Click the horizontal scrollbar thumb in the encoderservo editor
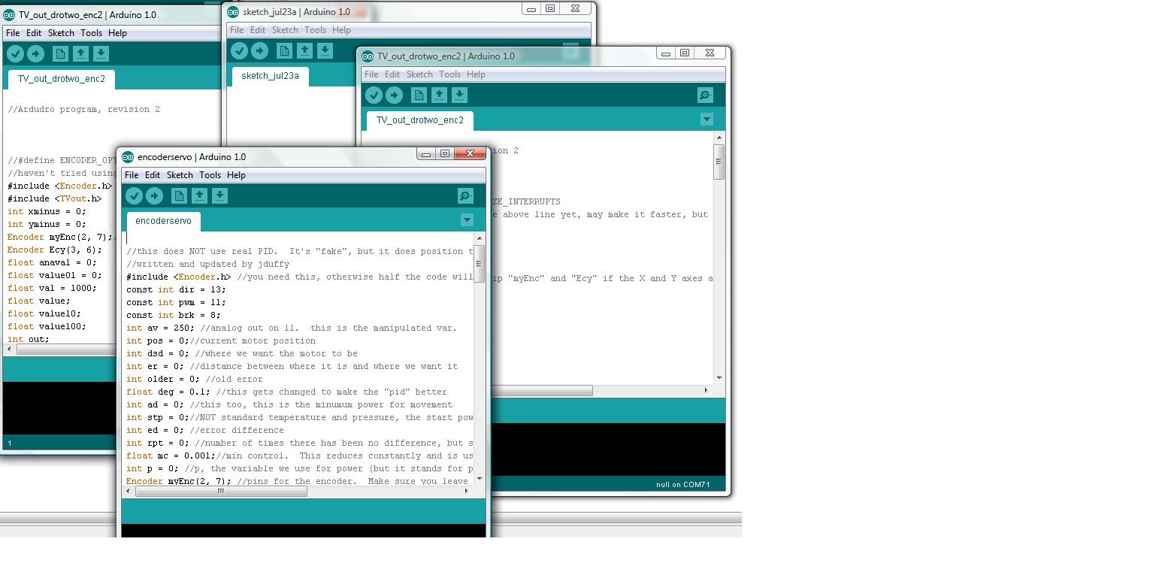Image resolution: width=1156 pixels, height=569 pixels. [x=221, y=492]
